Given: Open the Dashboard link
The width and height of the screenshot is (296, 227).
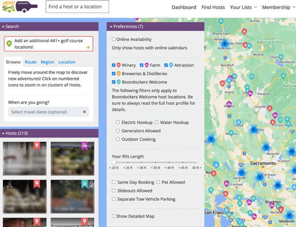Looking at the screenshot, I should [x=183, y=7].
